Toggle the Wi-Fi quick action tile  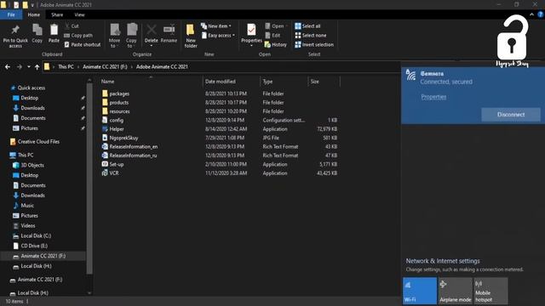(x=420, y=291)
